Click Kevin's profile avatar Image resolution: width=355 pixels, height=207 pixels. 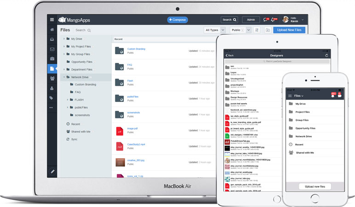(286, 19)
